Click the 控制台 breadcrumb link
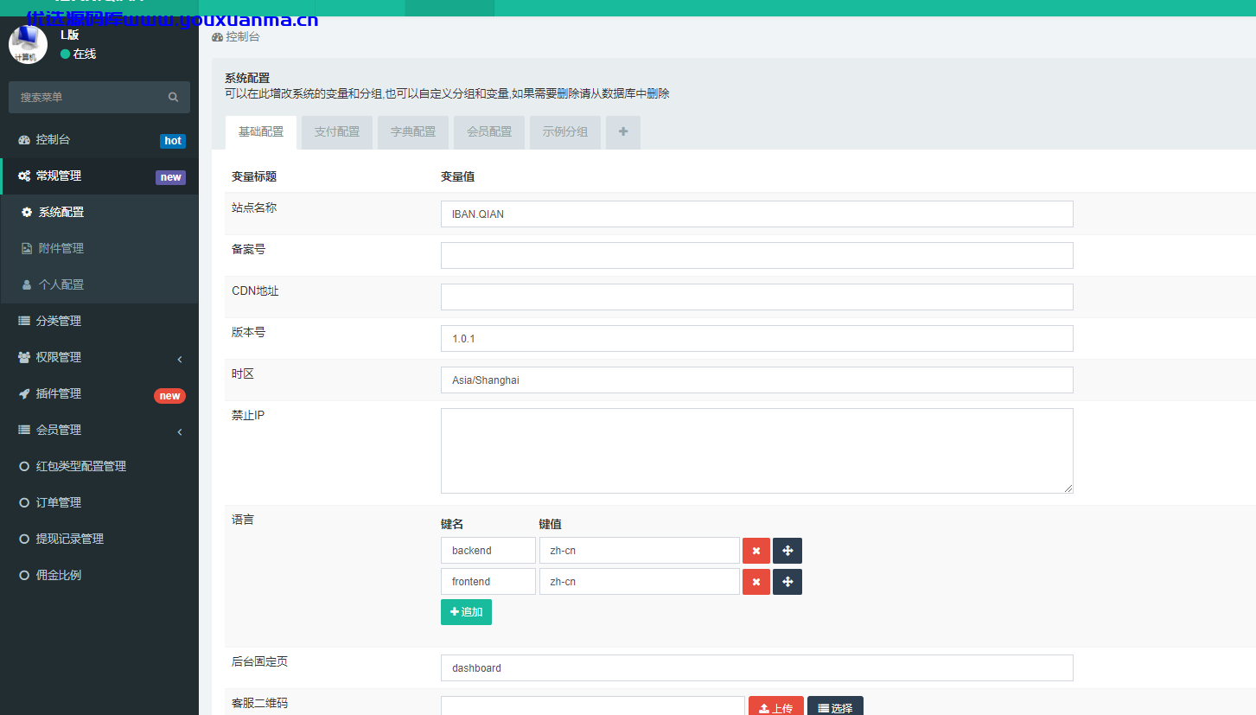This screenshot has width=1256, height=715. coord(236,37)
